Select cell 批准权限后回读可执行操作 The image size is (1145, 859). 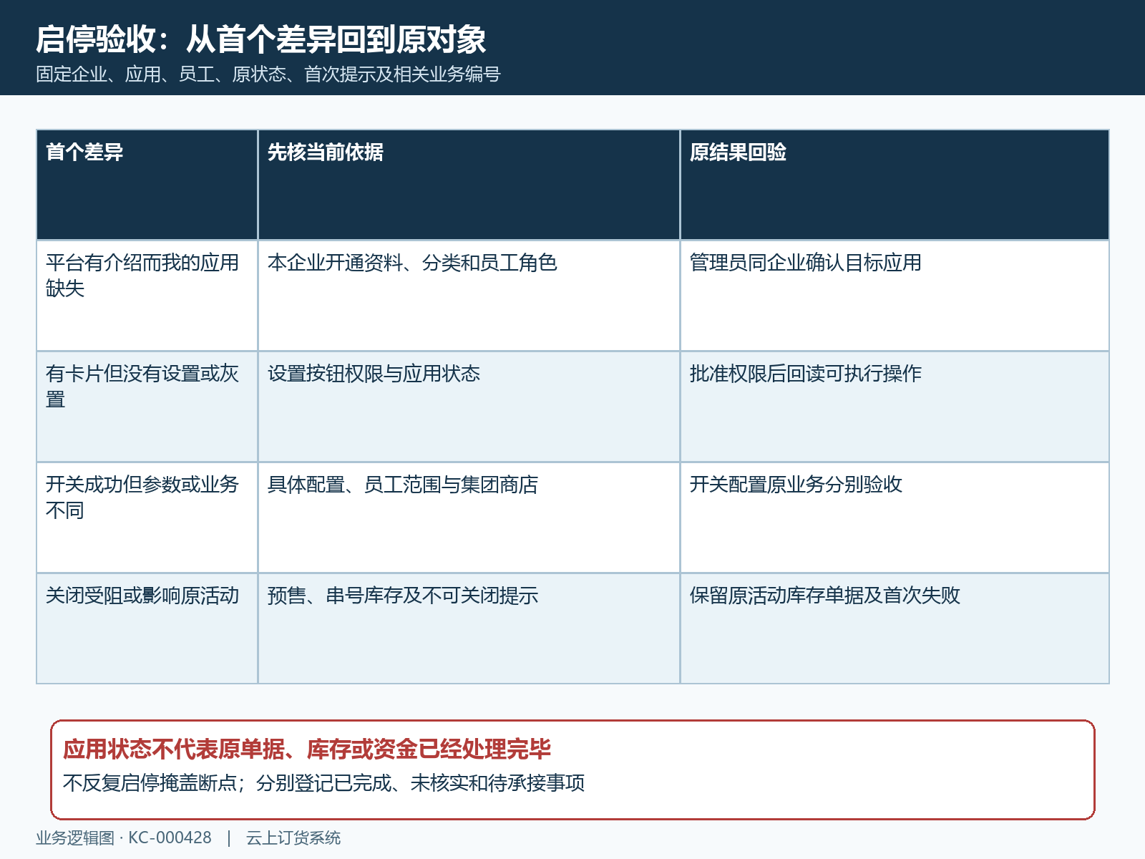tap(895, 407)
